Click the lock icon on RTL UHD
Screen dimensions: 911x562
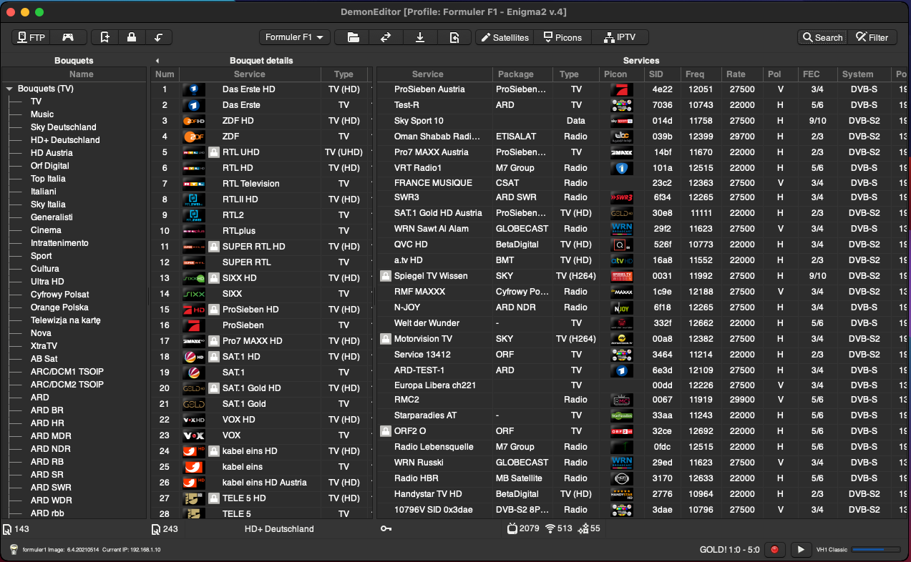click(x=213, y=152)
